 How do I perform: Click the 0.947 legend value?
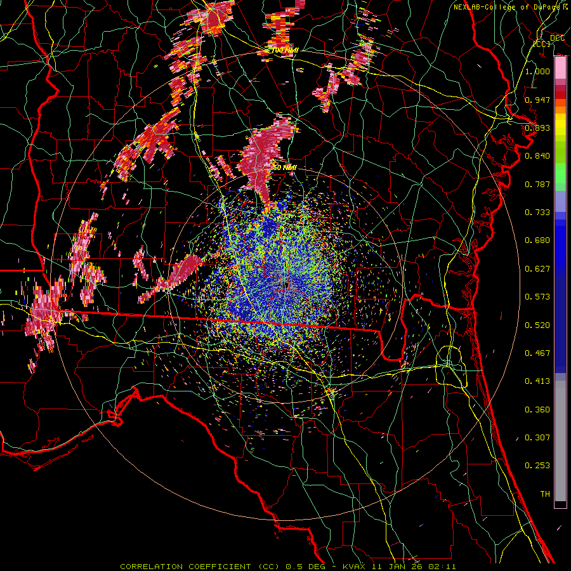click(537, 100)
